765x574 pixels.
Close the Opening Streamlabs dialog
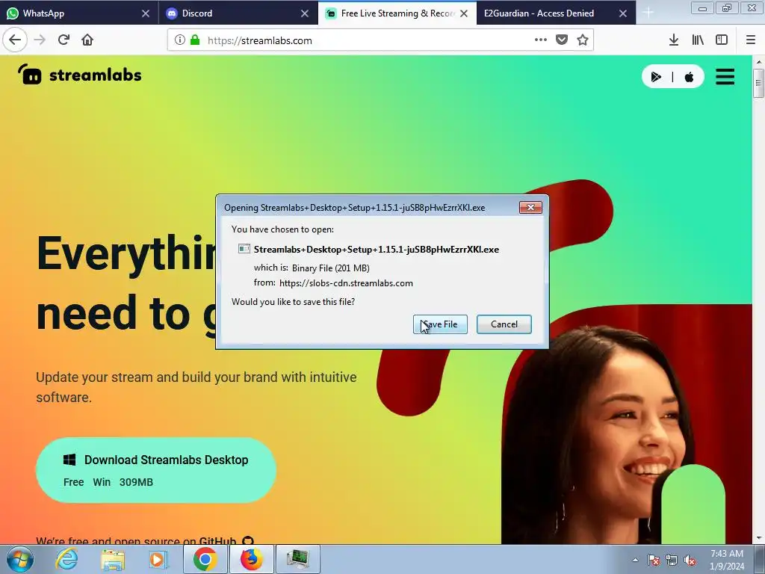(x=530, y=208)
